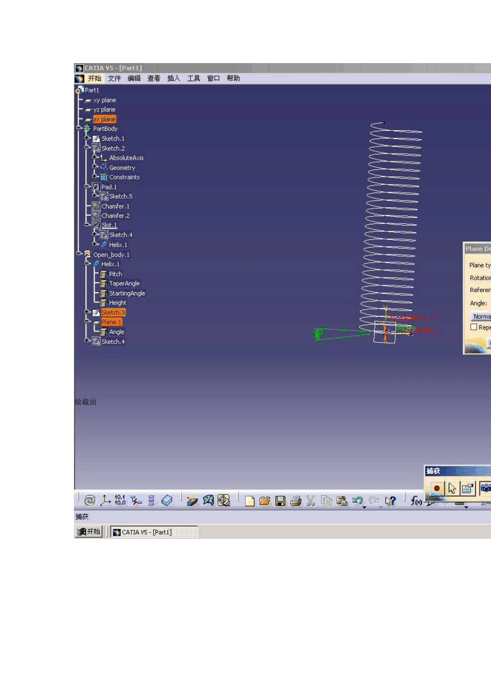Click the New document icon
Viewport: 491px width, 695px height.
250,501
